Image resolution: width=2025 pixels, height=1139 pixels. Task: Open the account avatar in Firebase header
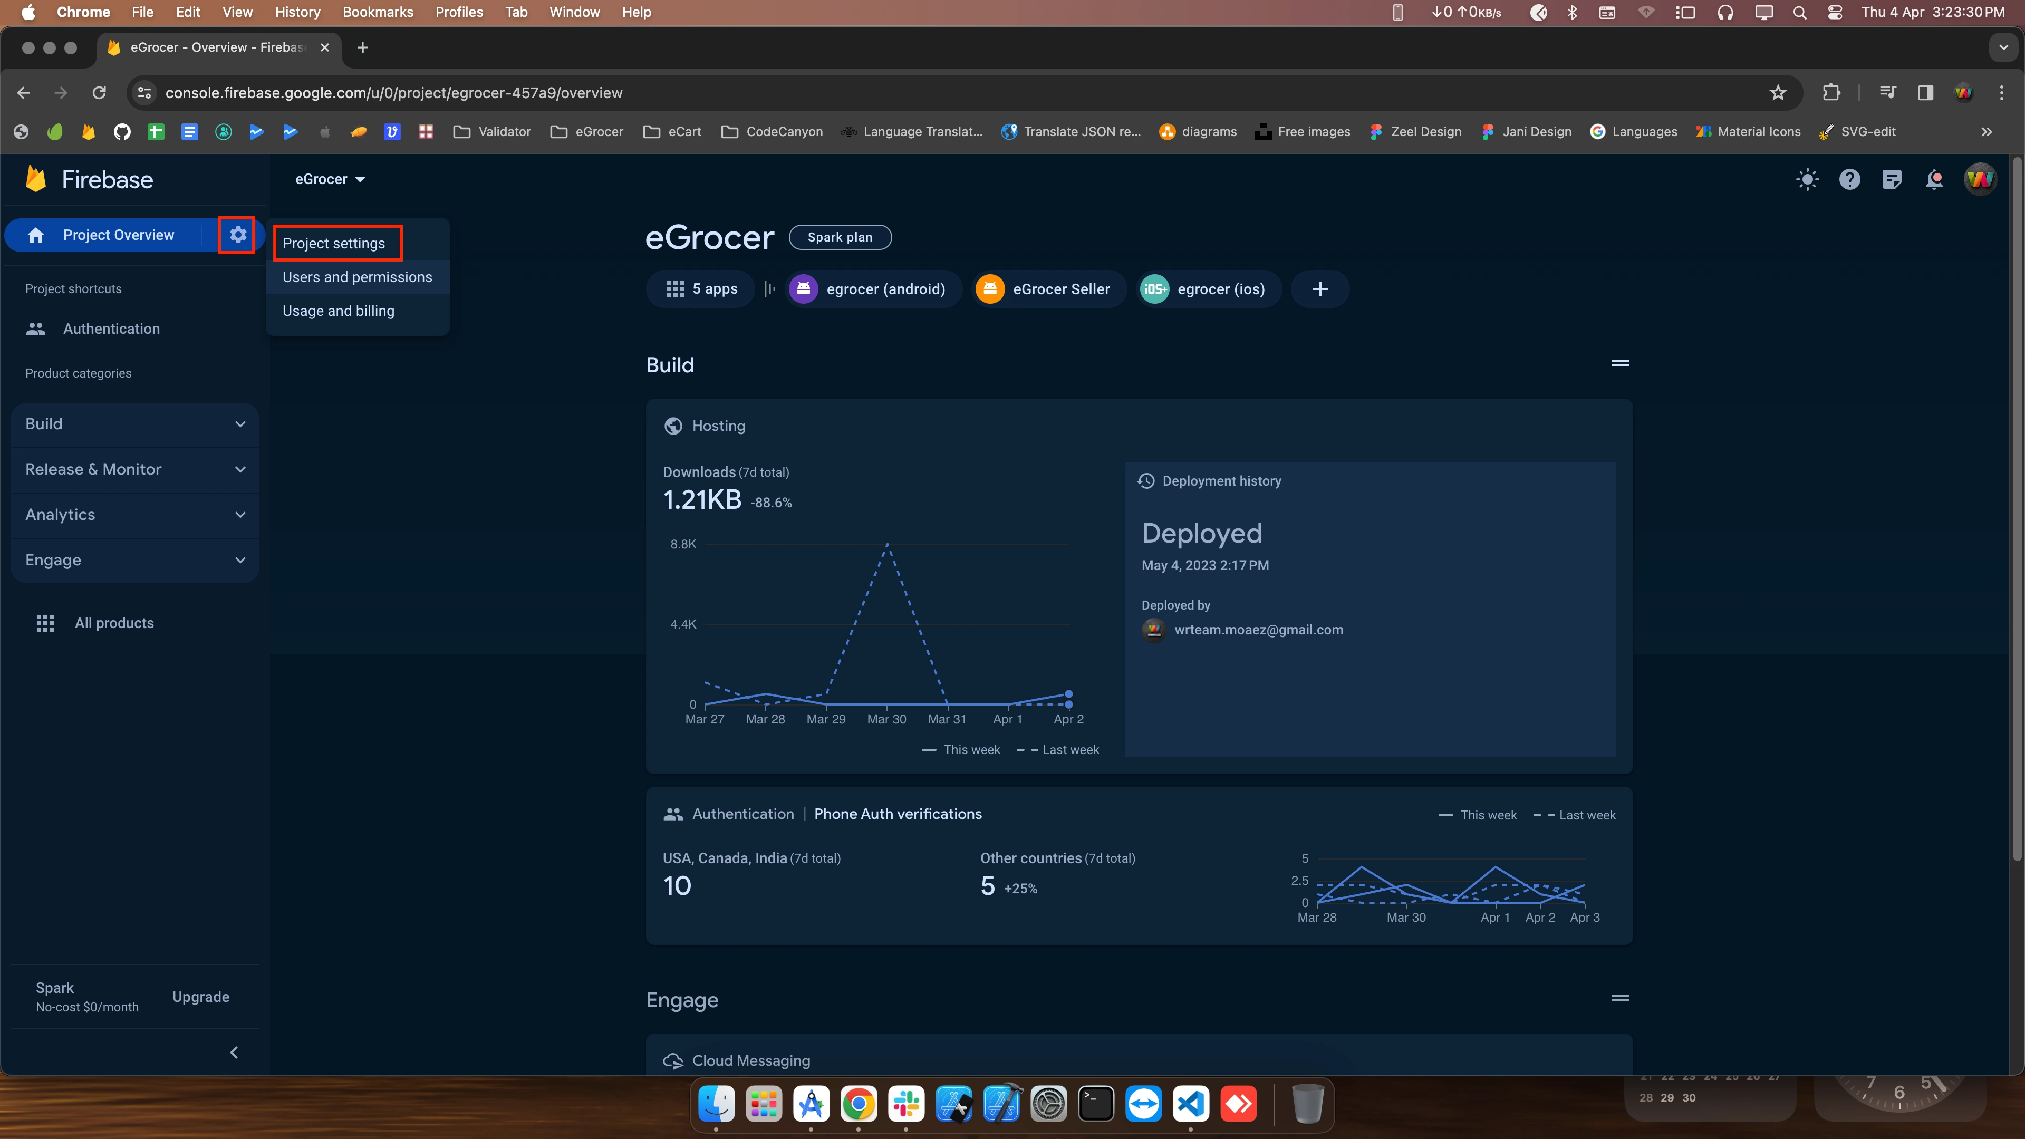coord(1979,179)
